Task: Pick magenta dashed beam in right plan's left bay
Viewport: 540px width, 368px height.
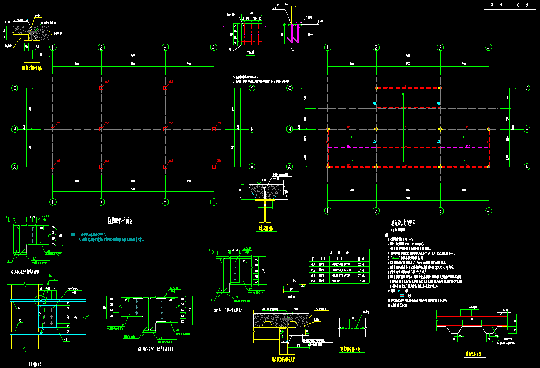Action: click(351, 148)
